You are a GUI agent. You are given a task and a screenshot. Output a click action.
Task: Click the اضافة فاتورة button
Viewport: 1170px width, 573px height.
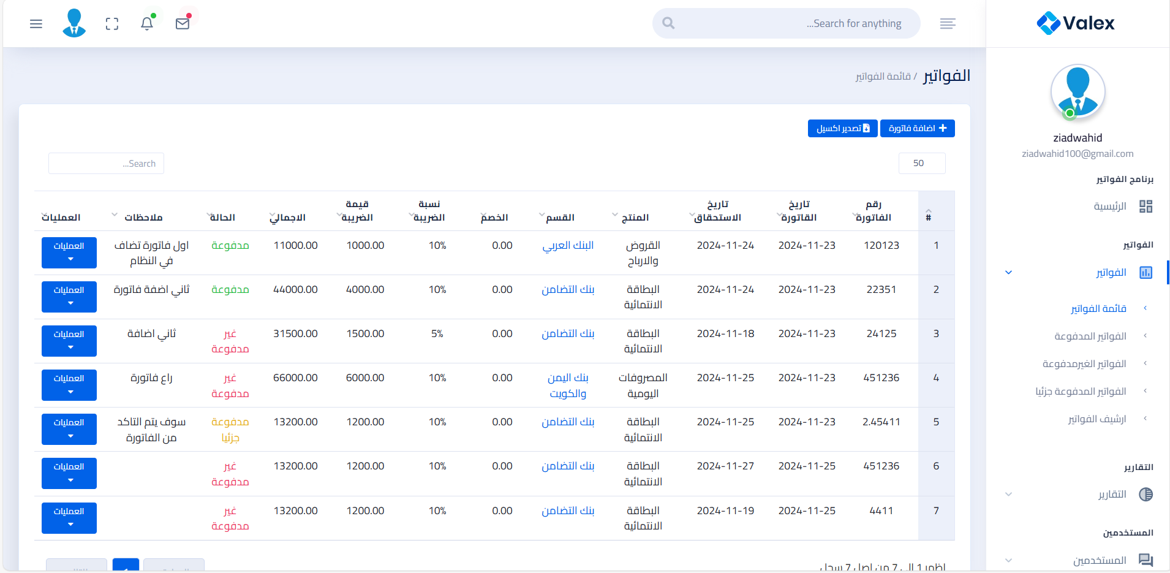[x=918, y=128]
